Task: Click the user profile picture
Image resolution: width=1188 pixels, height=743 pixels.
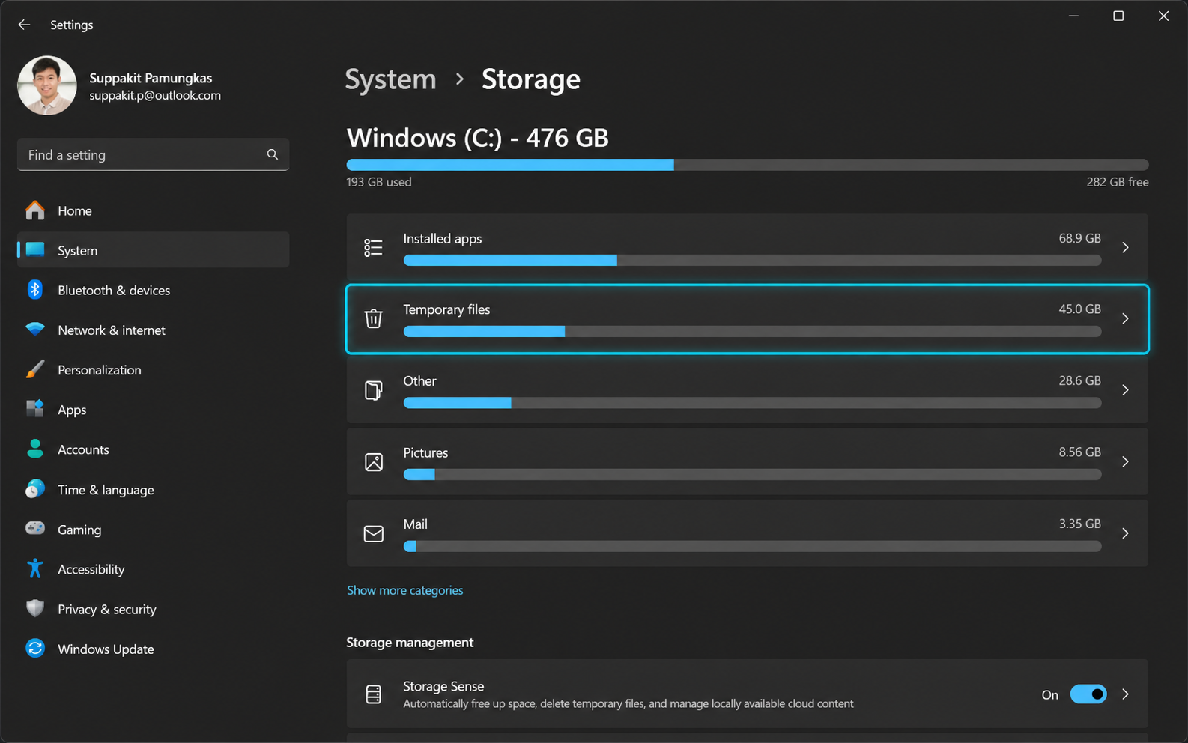Action: (46, 85)
